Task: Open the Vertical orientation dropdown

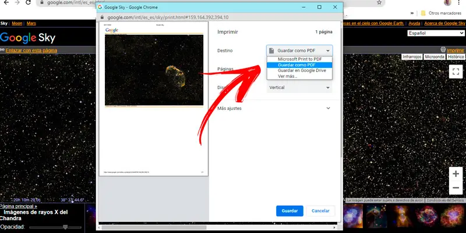Action: click(x=299, y=88)
